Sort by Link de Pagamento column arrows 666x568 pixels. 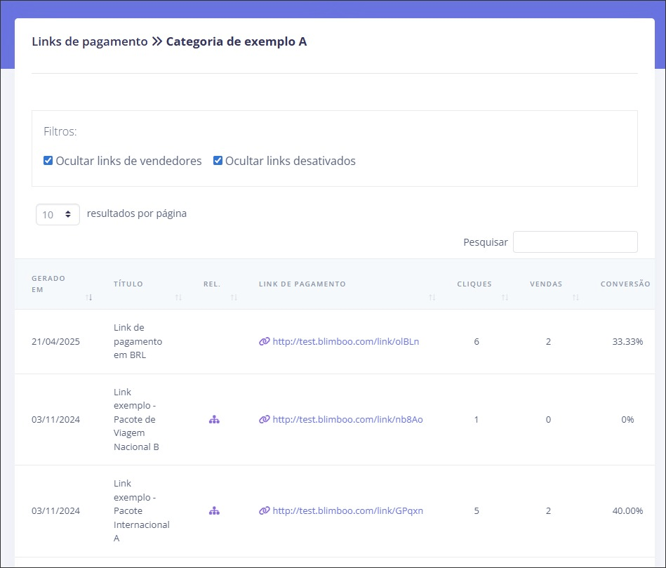tap(432, 298)
